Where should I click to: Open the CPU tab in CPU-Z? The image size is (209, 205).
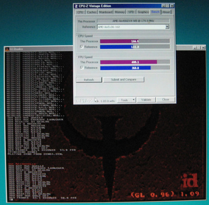(x=80, y=12)
